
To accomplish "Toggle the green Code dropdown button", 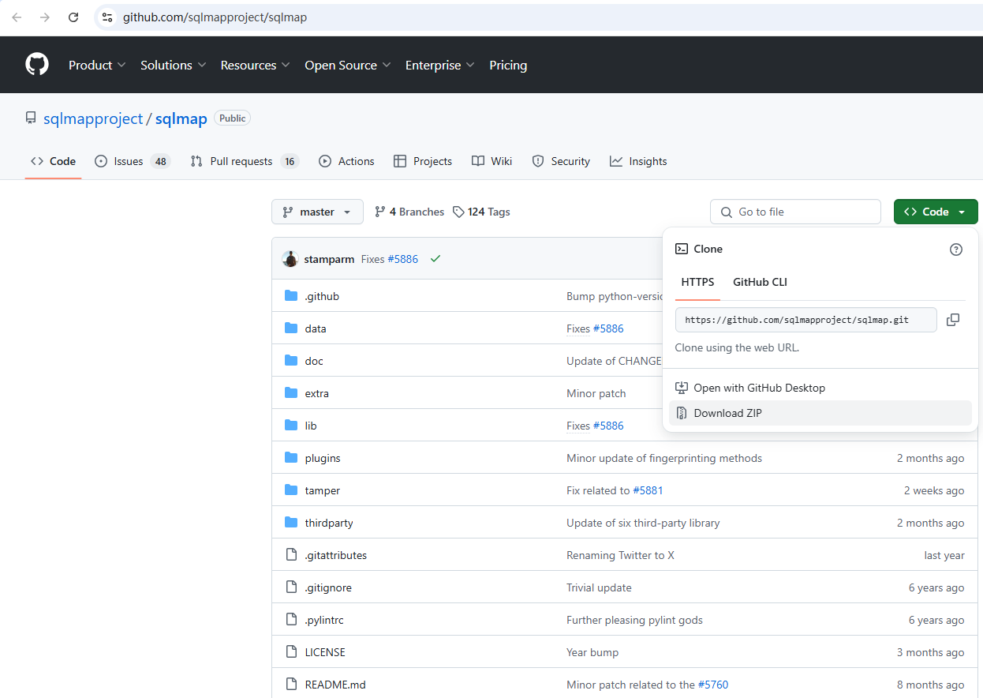I will [936, 212].
